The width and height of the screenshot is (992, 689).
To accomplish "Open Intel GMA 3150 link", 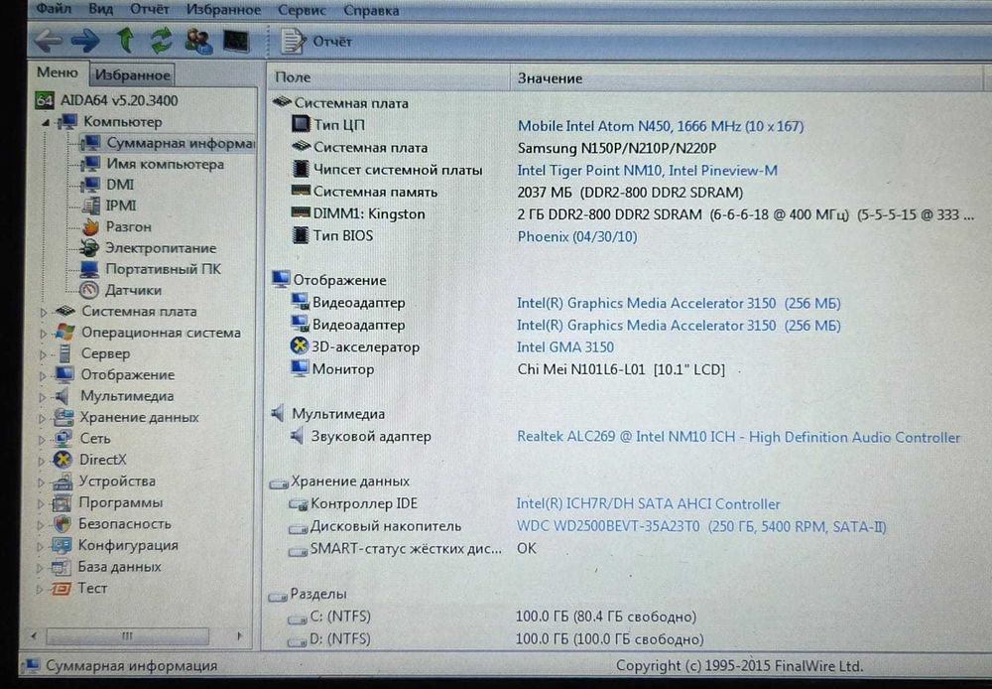I will point(565,347).
